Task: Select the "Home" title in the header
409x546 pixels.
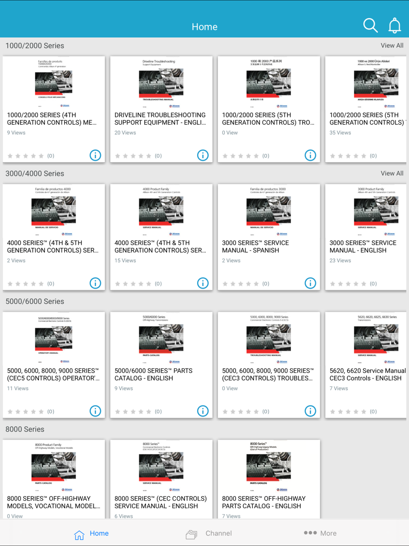Action: [x=204, y=27]
